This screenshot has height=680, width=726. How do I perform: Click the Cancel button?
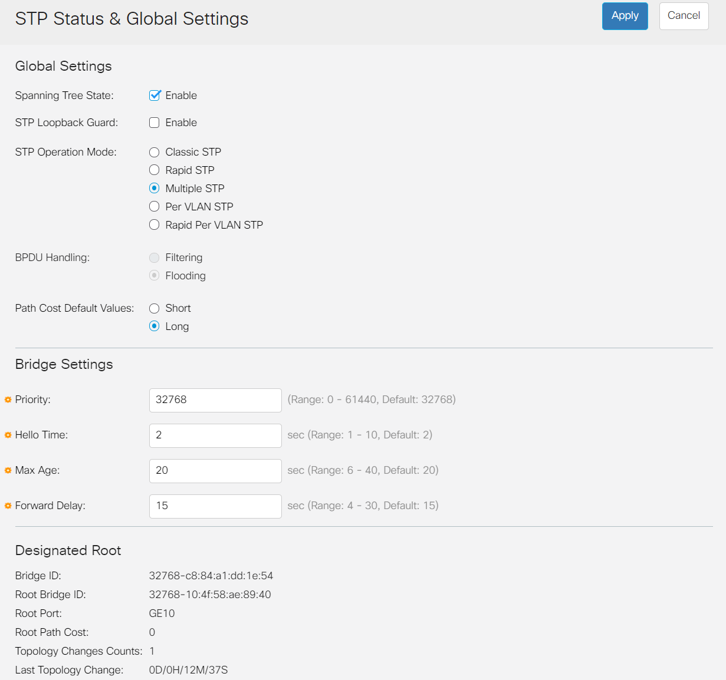684,16
